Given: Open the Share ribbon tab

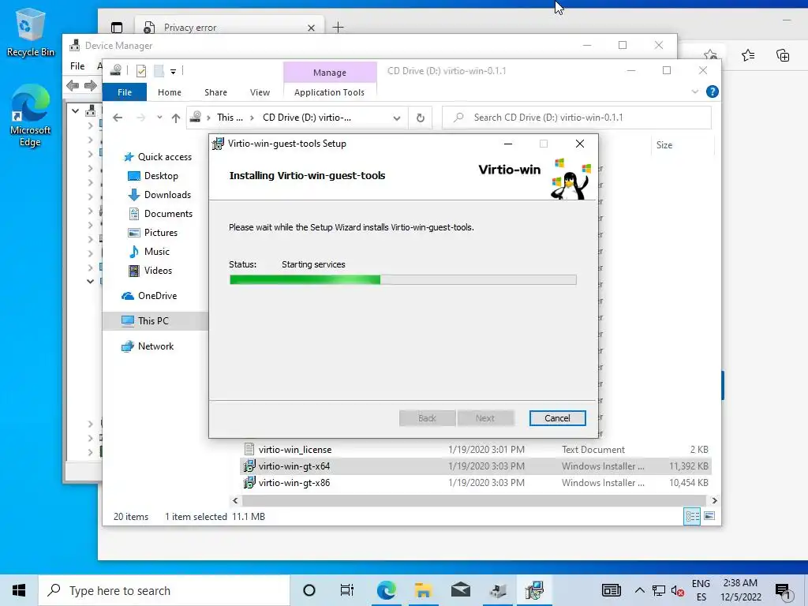Looking at the screenshot, I should [x=215, y=92].
